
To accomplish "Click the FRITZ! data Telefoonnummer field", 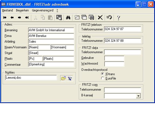I will 123,52.
